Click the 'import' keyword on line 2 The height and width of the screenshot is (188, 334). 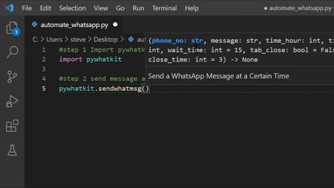[71, 59]
